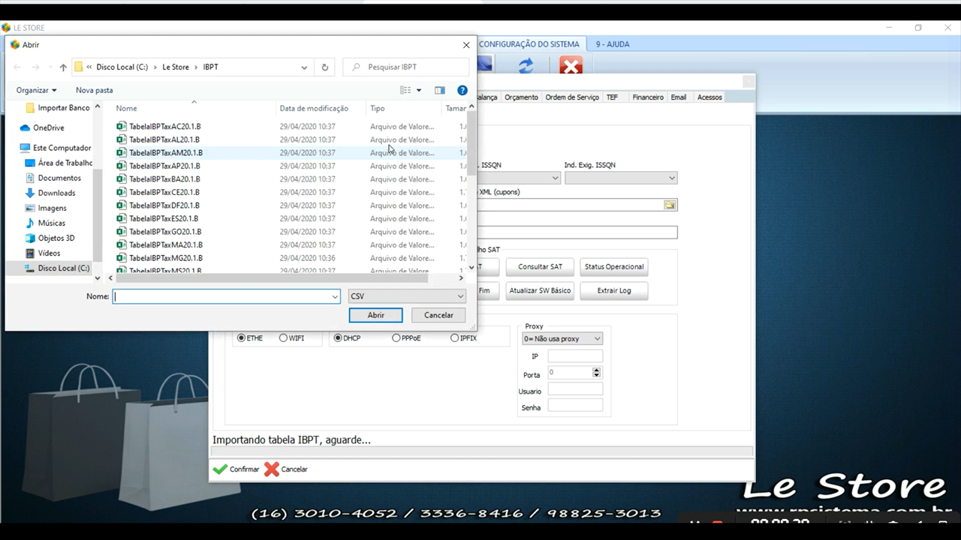Select file TabelaIBPTaxDF20.1.B
Image resolution: width=961 pixels, height=540 pixels.
point(164,205)
